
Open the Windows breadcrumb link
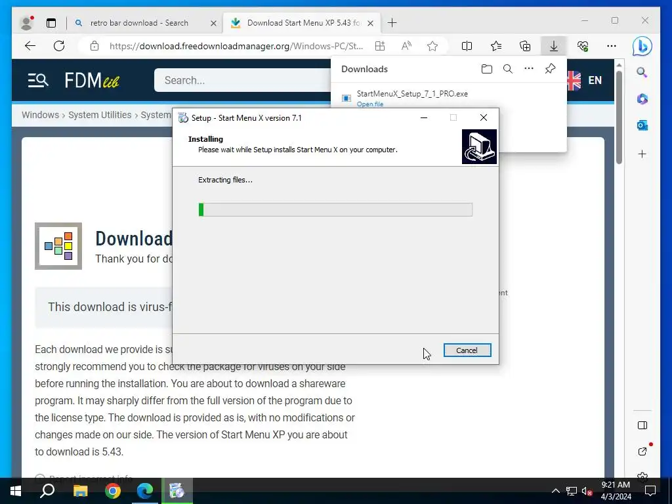coord(40,115)
